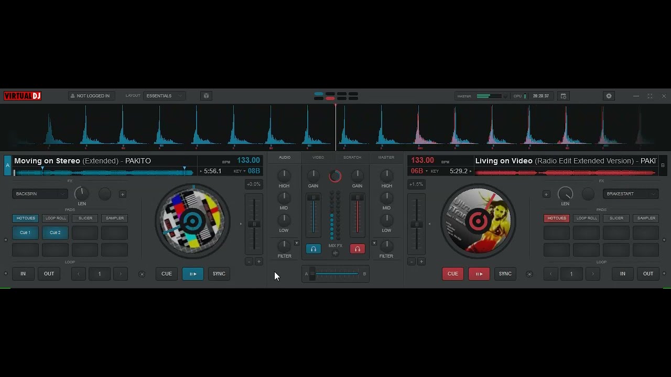Select HOTCUES pad mode on deck A

point(26,218)
